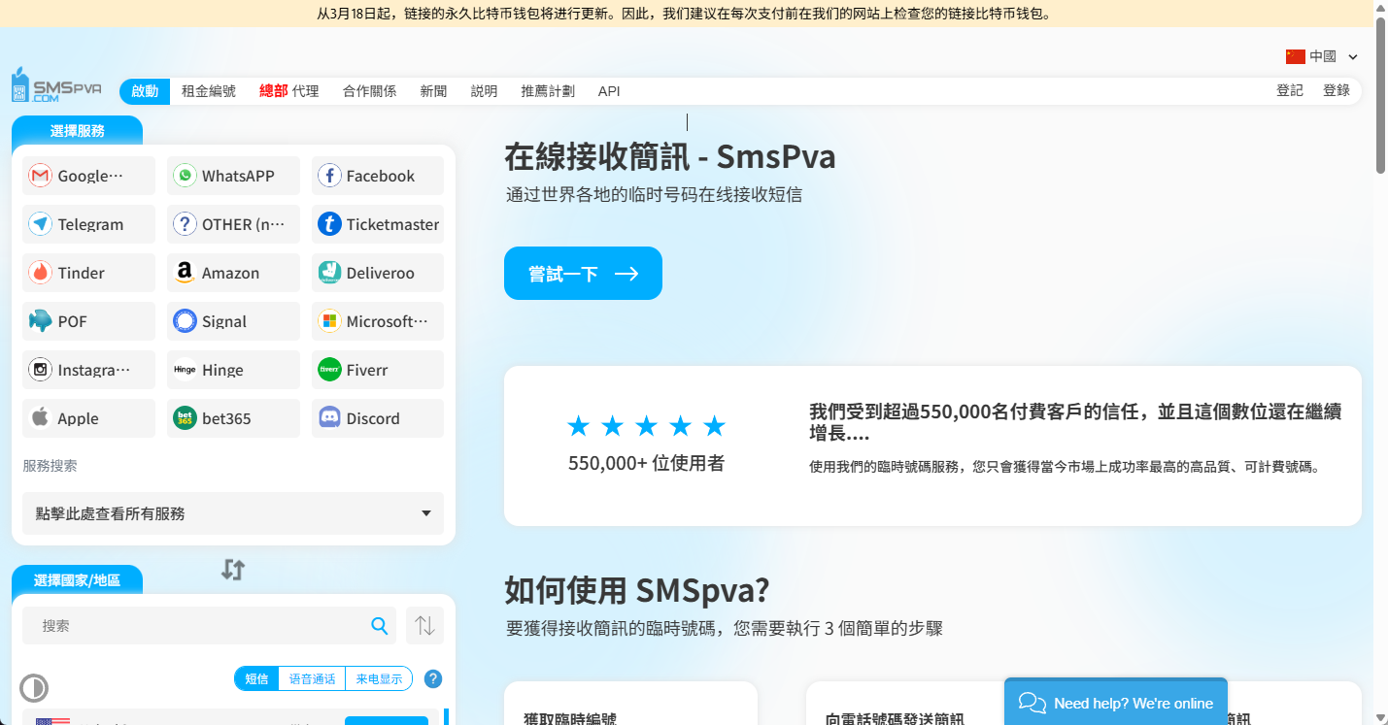
Task: Toggle the dark mode contrast button
Action: tap(34, 688)
